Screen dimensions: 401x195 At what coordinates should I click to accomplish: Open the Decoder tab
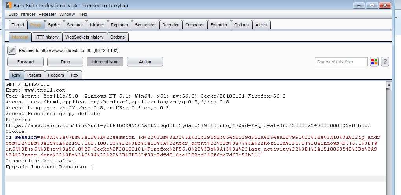(x=170, y=25)
